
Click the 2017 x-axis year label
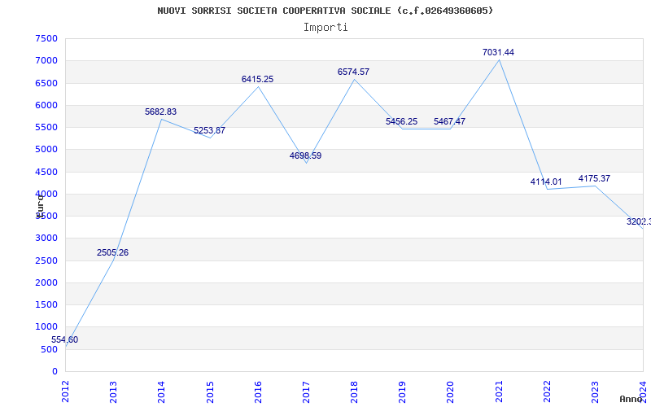click(306, 392)
